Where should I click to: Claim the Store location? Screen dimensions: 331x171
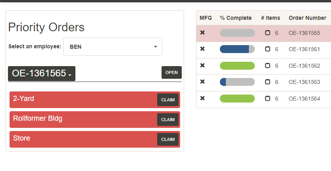click(x=168, y=139)
